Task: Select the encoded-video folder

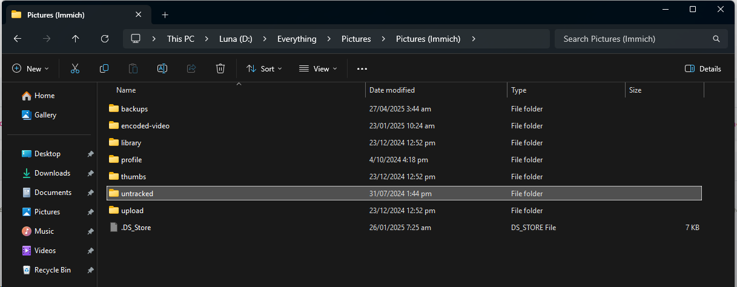Action: point(145,126)
